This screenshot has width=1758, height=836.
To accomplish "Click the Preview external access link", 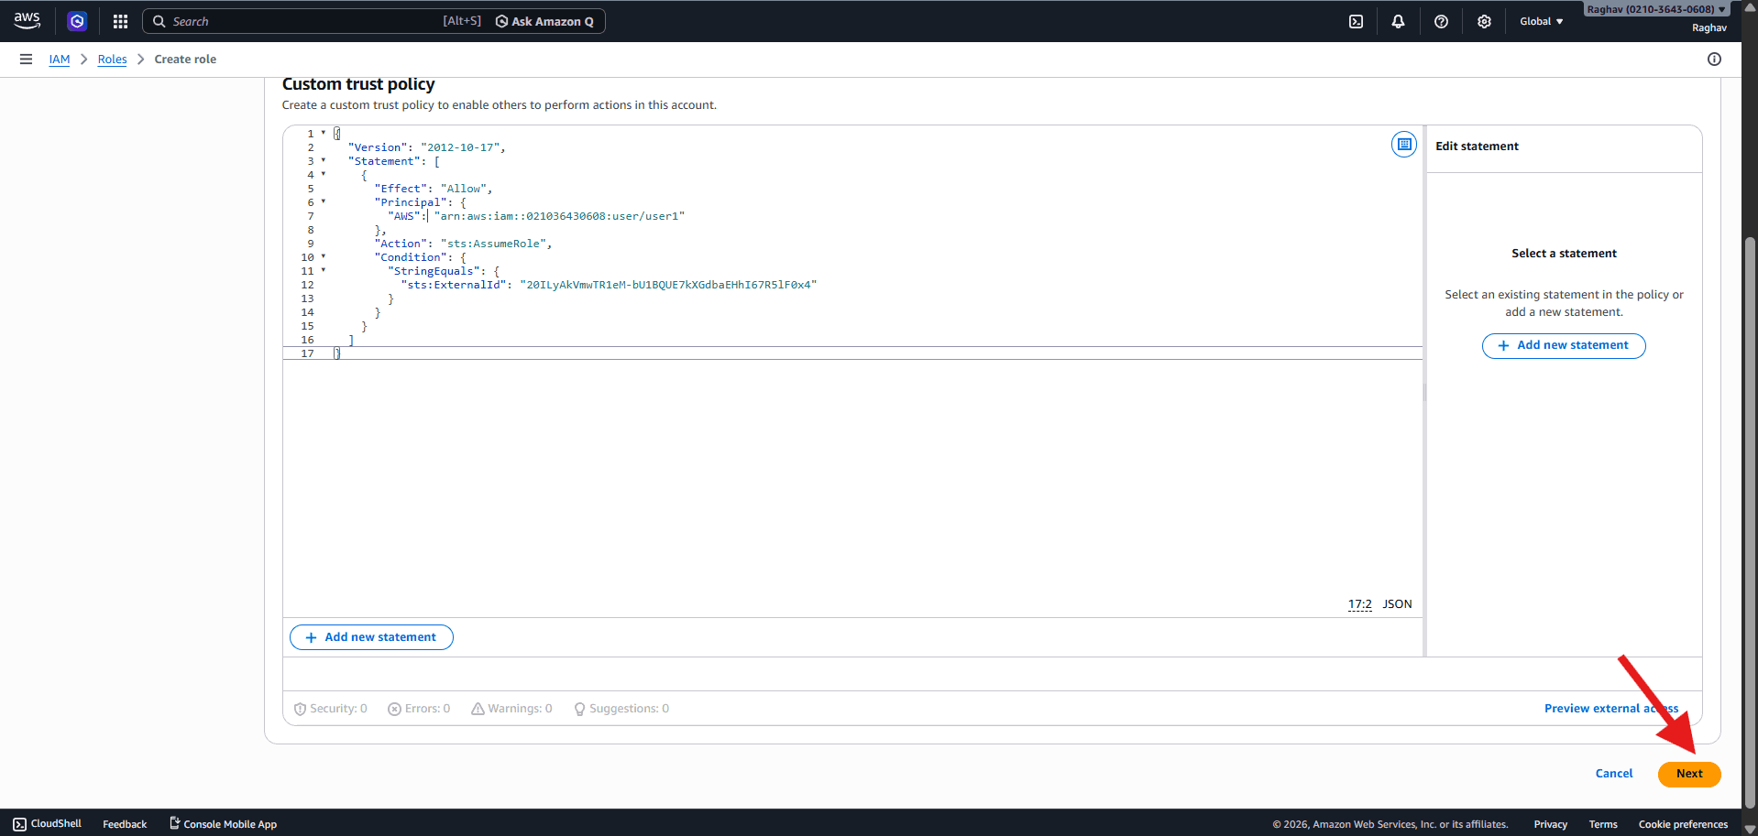I will click(1610, 708).
